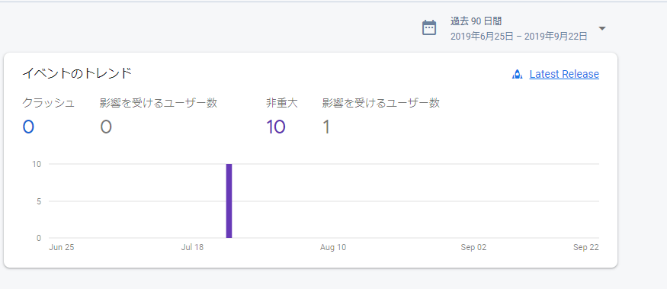Image resolution: width=667 pixels, height=289 pixels.
Task: Click the イベントのトレンド heading
Action: (x=76, y=73)
